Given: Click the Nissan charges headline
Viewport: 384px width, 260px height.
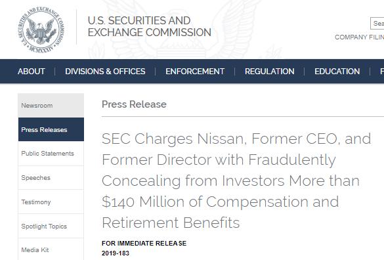Looking at the screenshot, I should (236, 181).
